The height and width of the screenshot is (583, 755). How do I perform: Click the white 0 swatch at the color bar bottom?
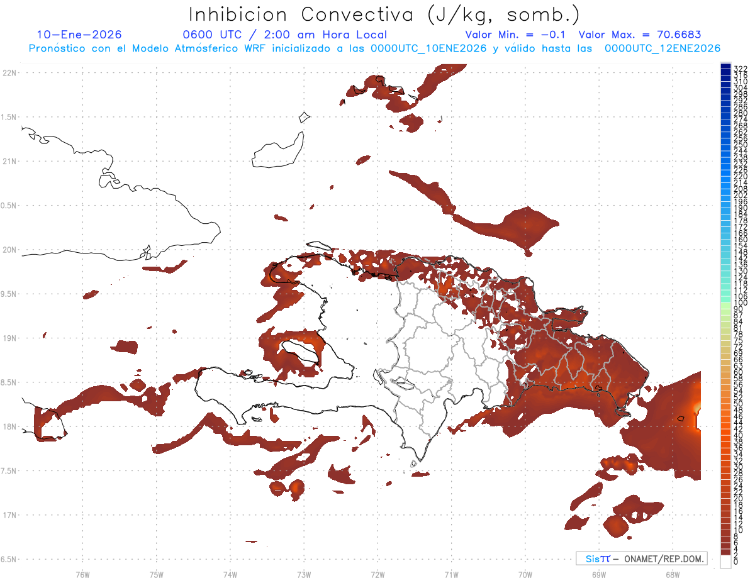(x=725, y=562)
